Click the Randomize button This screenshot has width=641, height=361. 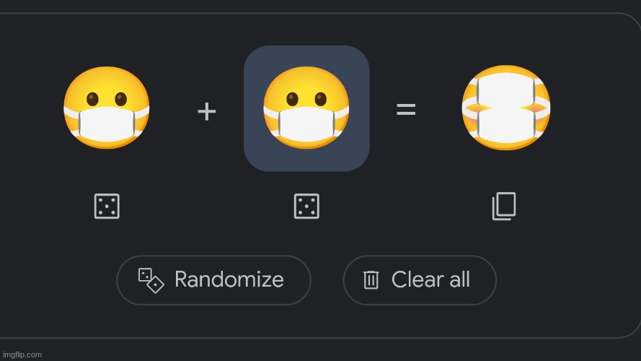click(x=214, y=280)
